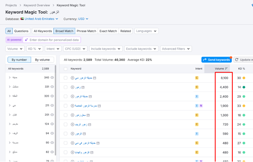This screenshot has height=162, width=253.
Task: Open SERP icon for the 4,400 volume keyword
Action: tap(83, 87)
